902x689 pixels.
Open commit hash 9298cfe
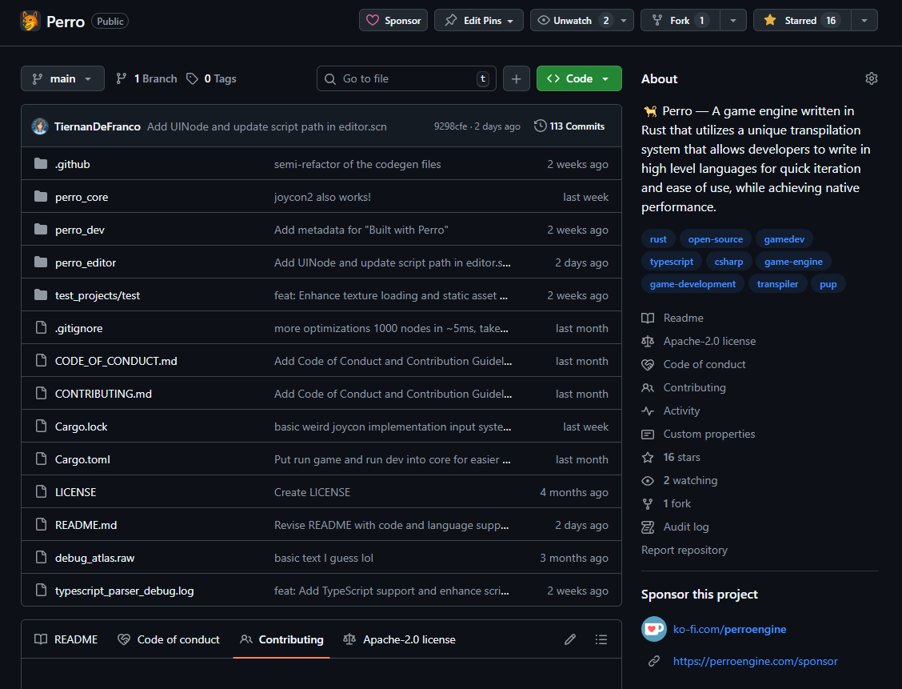tap(450, 126)
